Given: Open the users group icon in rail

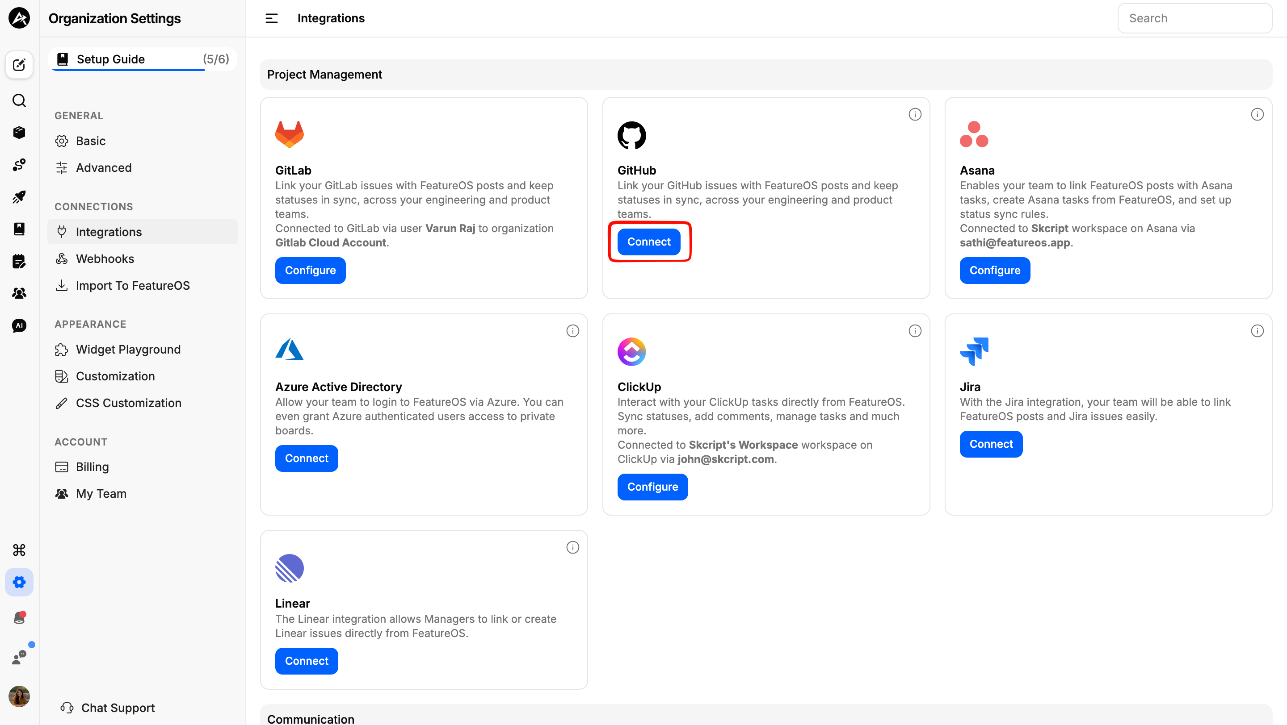Looking at the screenshot, I should 19,293.
